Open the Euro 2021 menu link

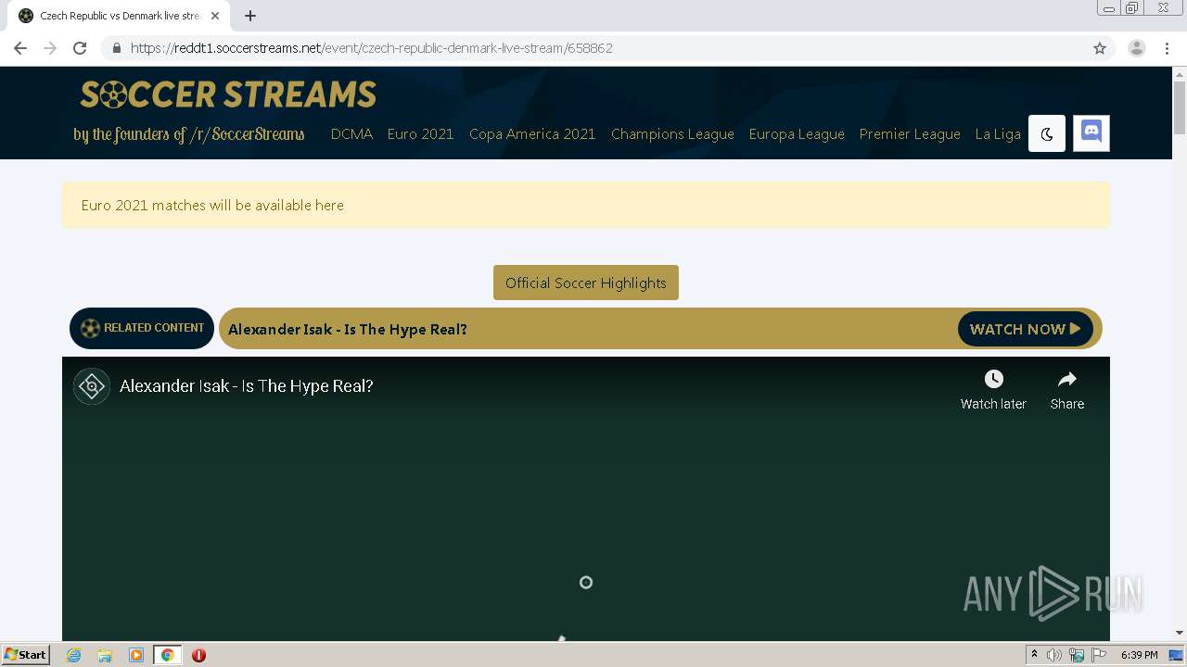pyautogui.click(x=420, y=133)
